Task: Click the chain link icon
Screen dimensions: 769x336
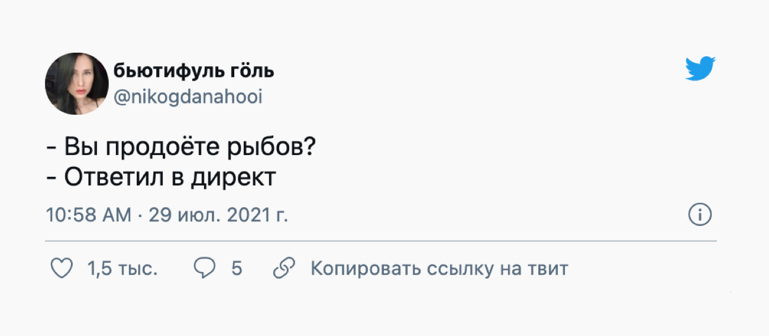Action: pyautogui.click(x=284, y=269)
